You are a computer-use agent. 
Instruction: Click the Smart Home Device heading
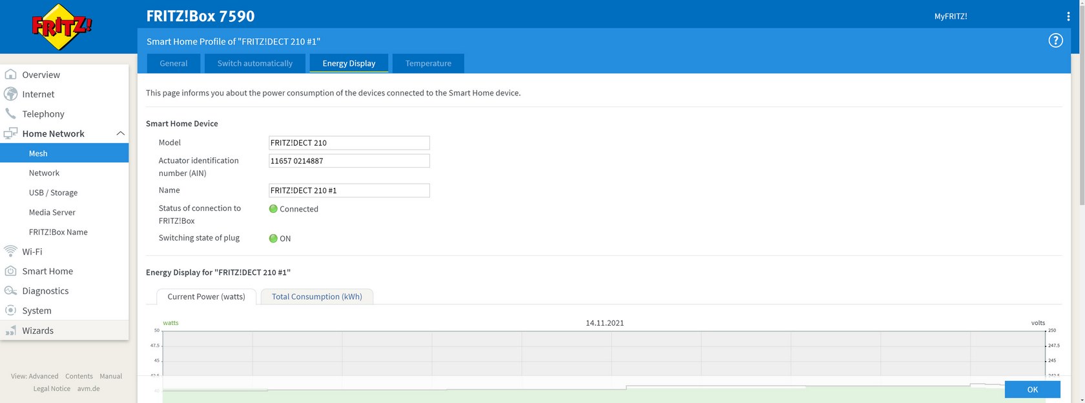(182, 123)
